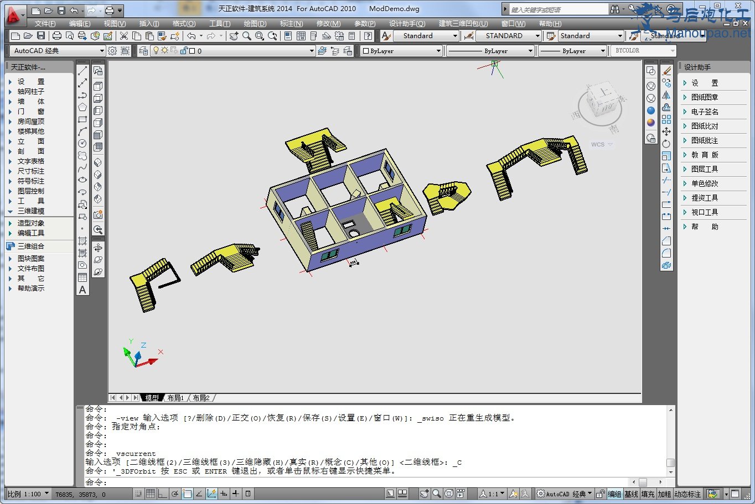Click the Print (plot) icon
This screenshot has height=504, width=755.
click(x=56, y=36)
